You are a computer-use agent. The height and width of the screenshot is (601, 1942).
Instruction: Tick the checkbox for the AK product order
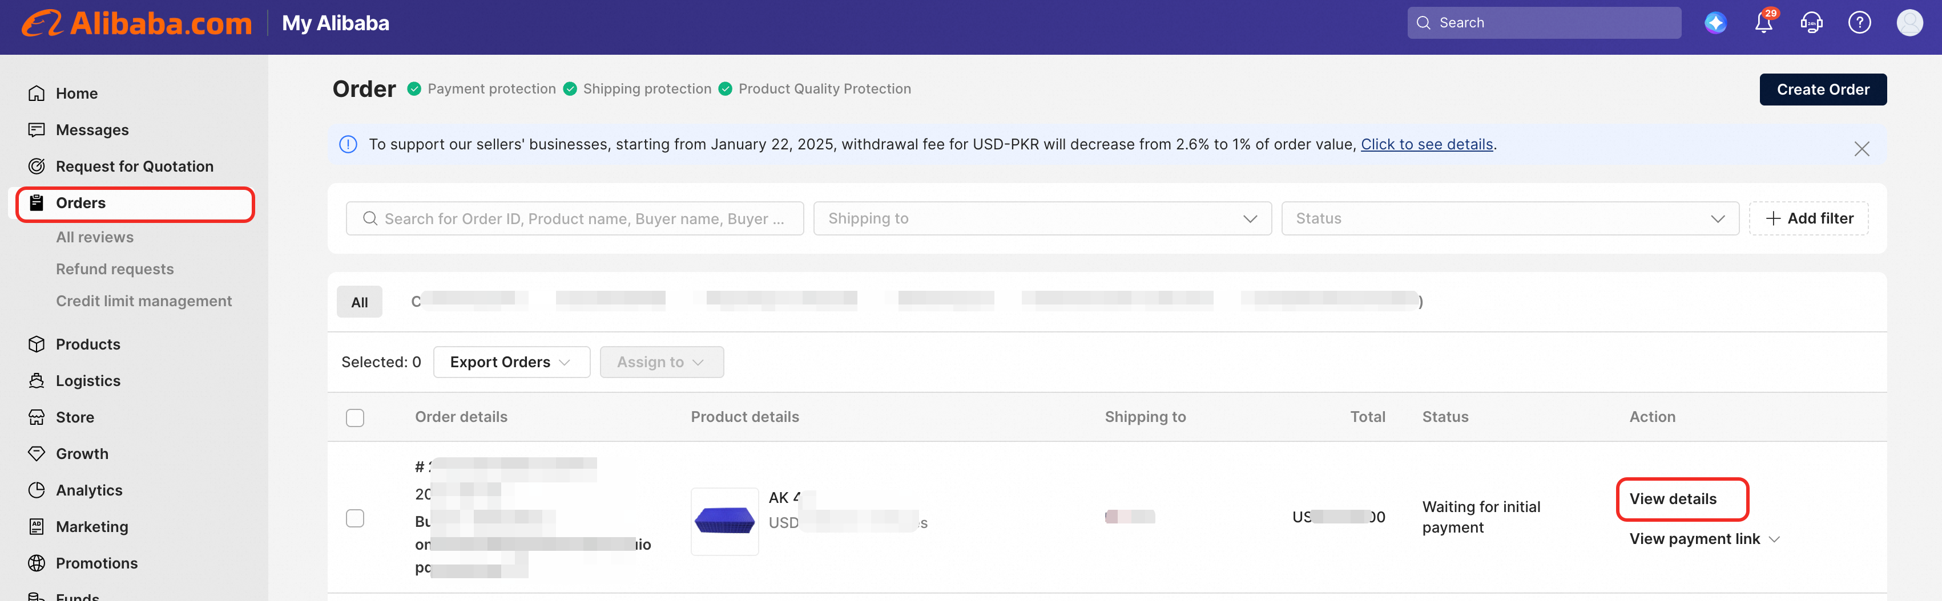point(355,518)
